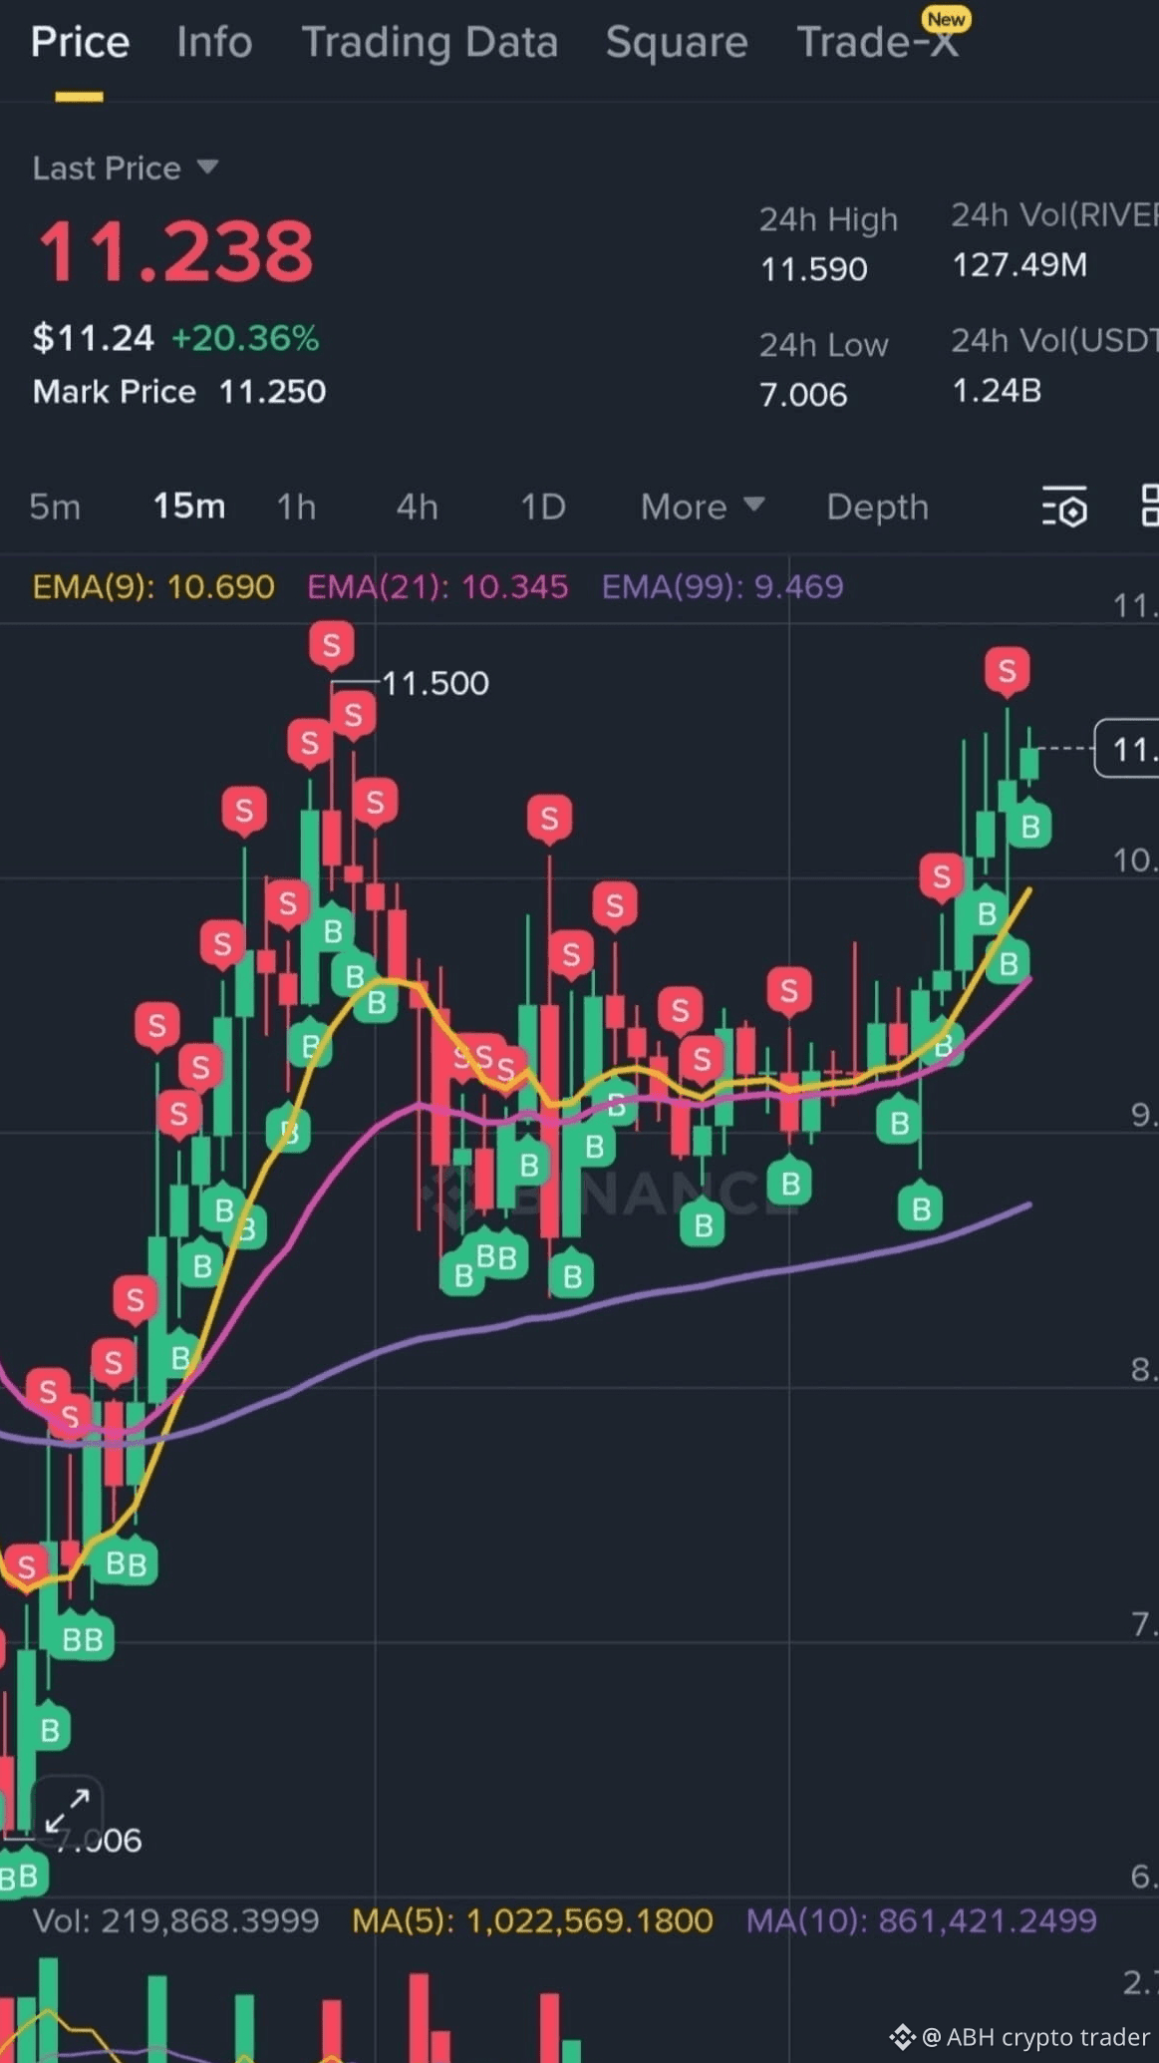Click the +20.36% change percentage

pos(245,338)
